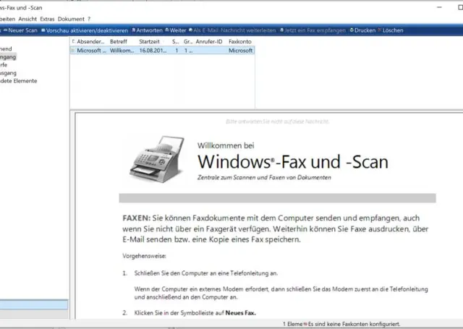Choose Als E-Mail-Nachricht weiterleiten in toolbar

click(232, 30)
